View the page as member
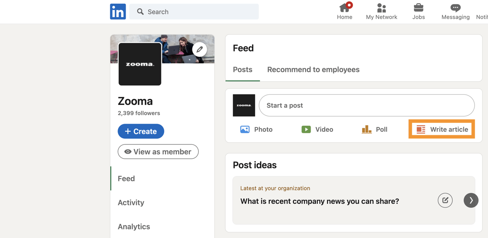 point(158,151)
